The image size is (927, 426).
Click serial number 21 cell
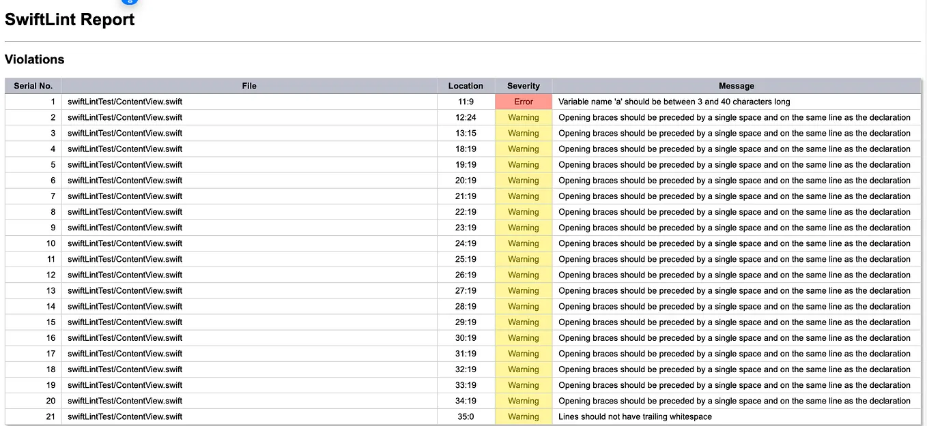pyautogui.click(x=33, y=416)
